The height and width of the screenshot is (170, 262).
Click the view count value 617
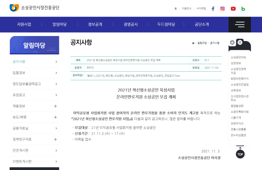coord(207,60)
